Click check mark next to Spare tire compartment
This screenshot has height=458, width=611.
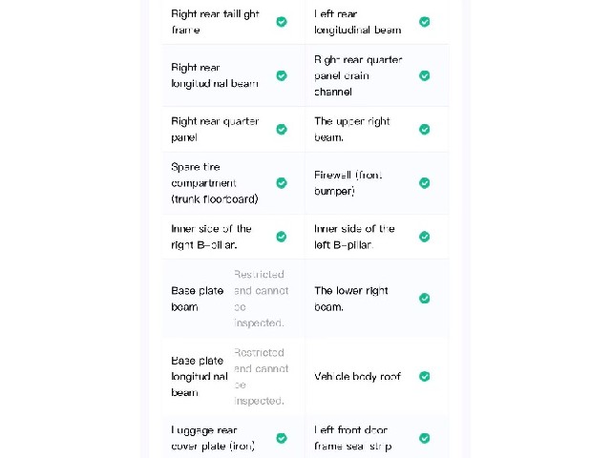click(x=282, y=183)
